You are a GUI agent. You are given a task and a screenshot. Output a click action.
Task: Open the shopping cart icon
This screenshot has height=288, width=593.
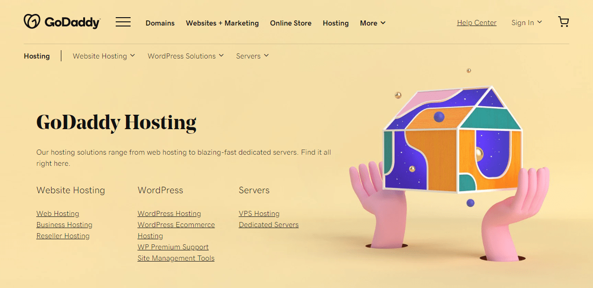pos(563,22)
